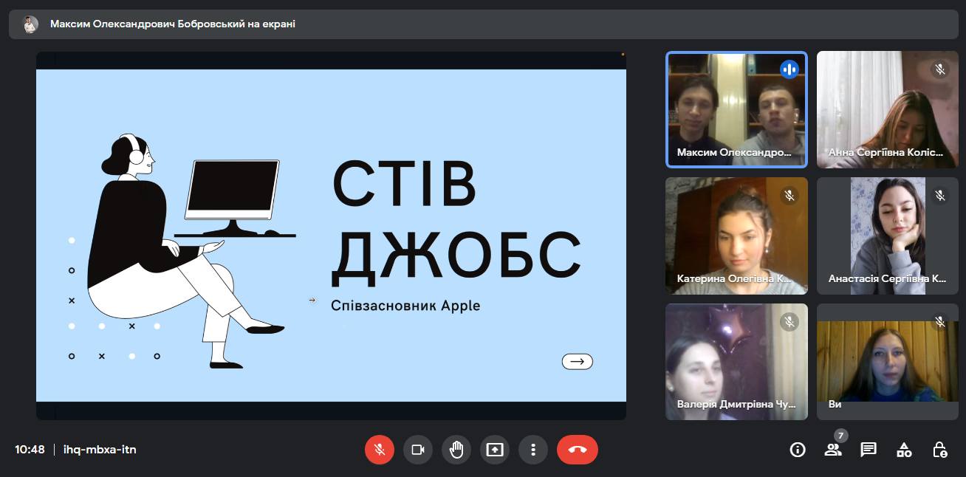The image size is (966, 477).
Task: Unmute your microphone with the red button
Action: click(x=380, y=450)
